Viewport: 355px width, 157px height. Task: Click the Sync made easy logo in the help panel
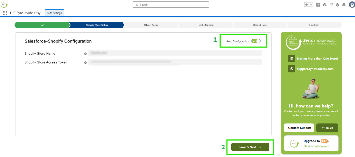311,42
